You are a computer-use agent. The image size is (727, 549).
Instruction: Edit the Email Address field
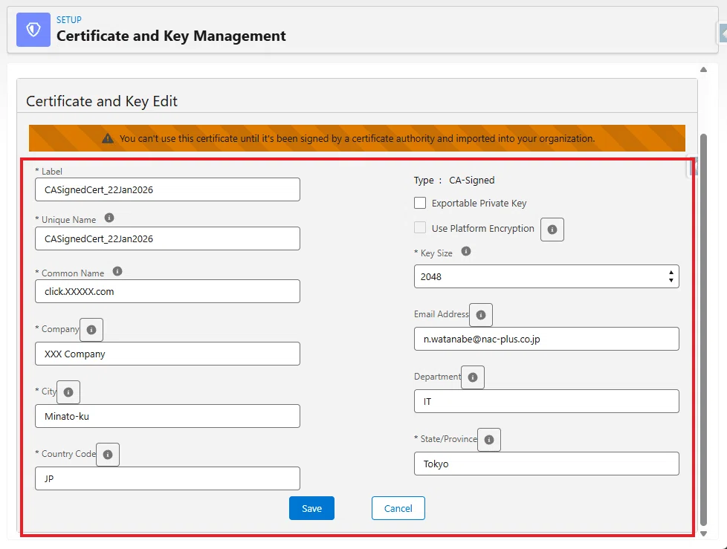click(546, 339)
